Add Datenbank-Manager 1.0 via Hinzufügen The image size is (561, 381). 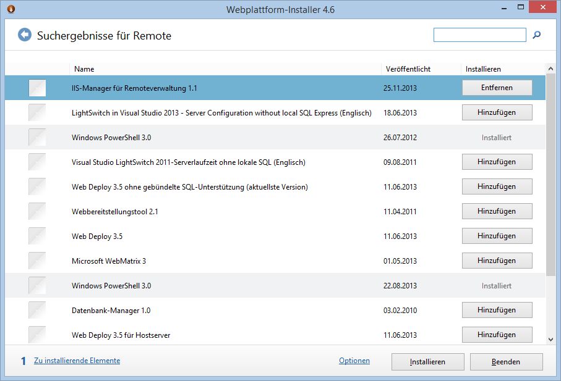[497, 310]
